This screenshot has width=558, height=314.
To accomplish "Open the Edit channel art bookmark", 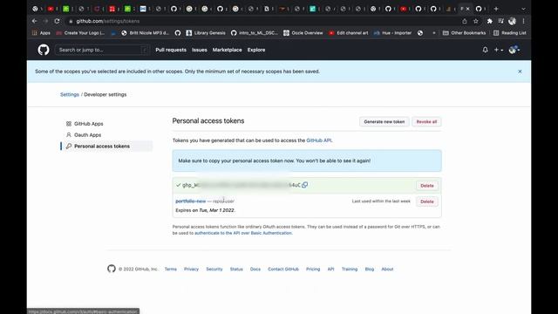I will pyautogui.click(x=349, y=33).
